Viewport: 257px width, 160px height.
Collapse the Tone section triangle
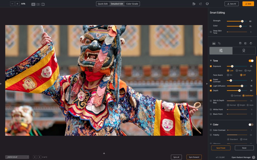click(211, 61)
